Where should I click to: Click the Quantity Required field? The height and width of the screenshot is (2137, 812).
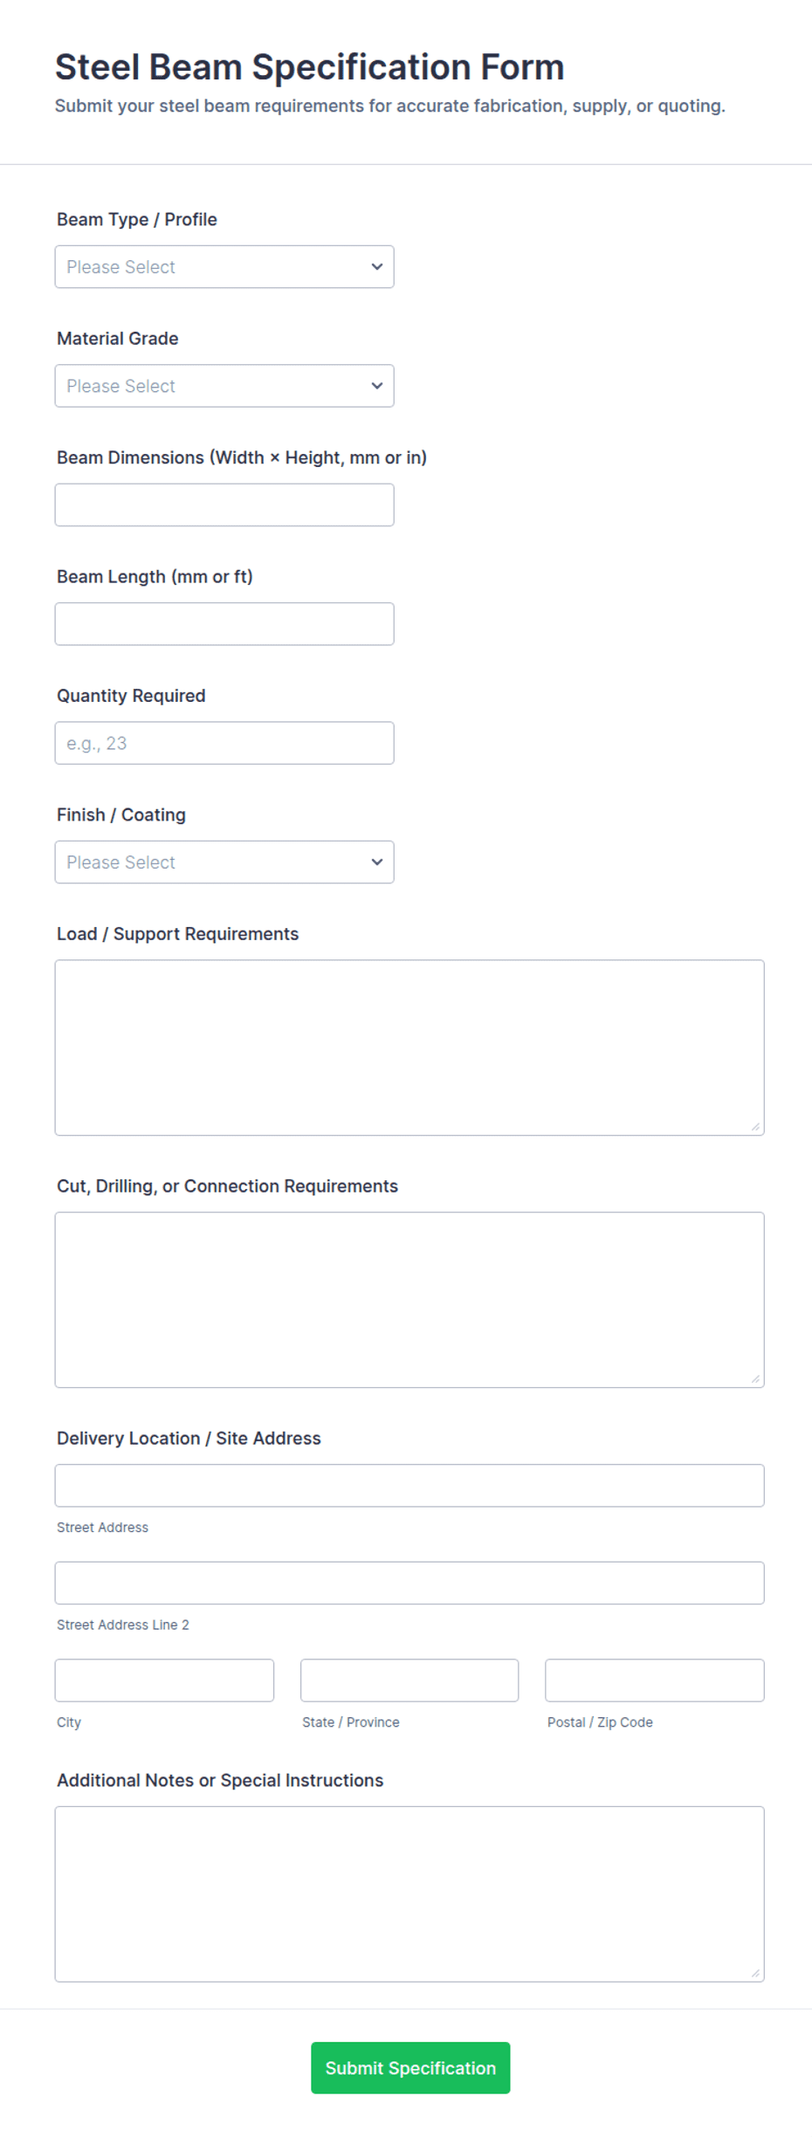[224, 742]
